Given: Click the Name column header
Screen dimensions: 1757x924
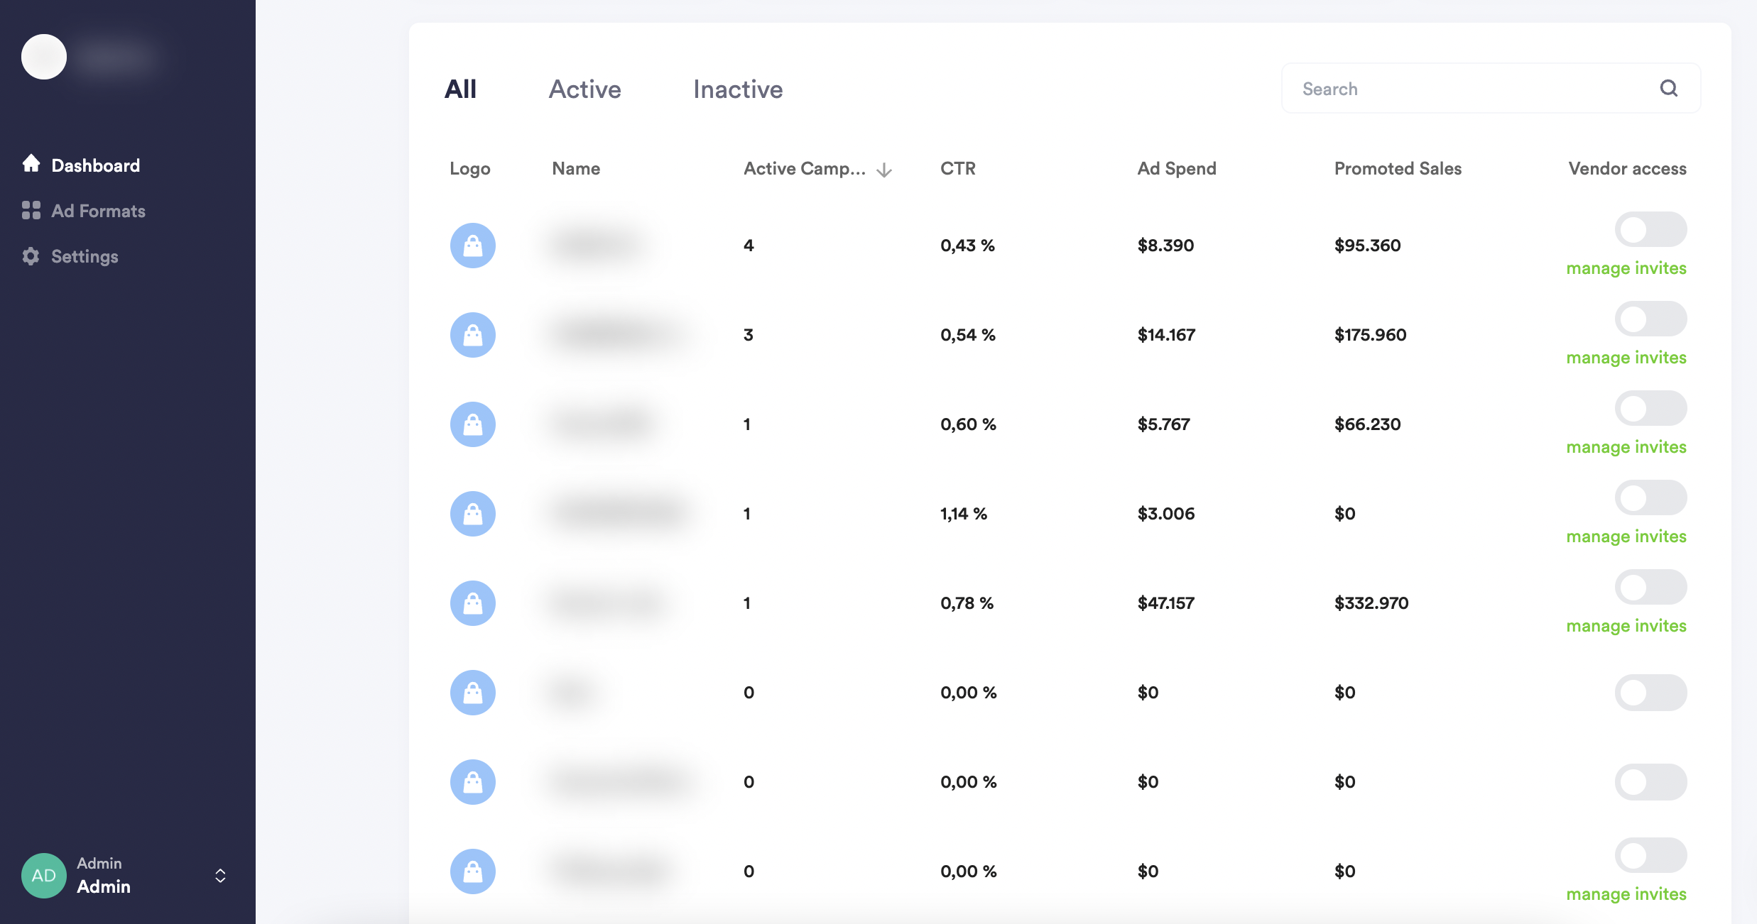Looking at the screenshot, I should click(x=576, y=169).
